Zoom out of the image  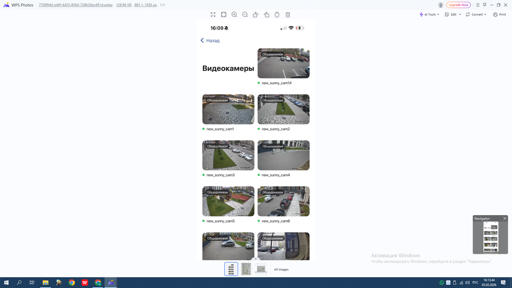point(245,15)
